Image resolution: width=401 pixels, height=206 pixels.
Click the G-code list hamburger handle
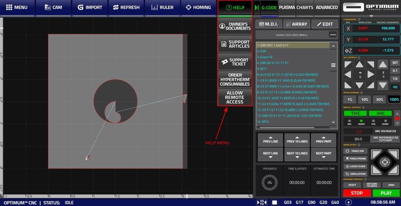[x=333, y=65]
